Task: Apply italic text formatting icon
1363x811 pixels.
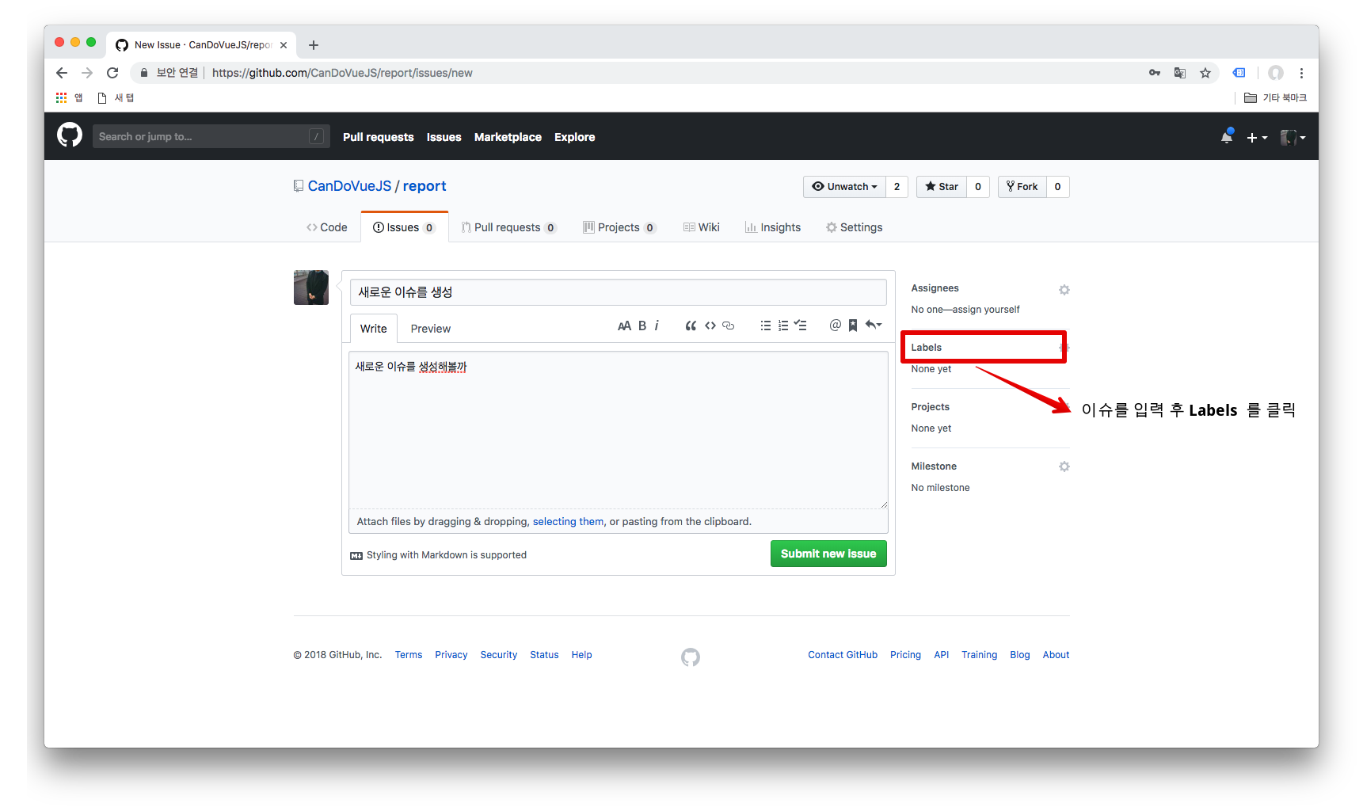Action: pyautogui.click(x=657, y=326)
